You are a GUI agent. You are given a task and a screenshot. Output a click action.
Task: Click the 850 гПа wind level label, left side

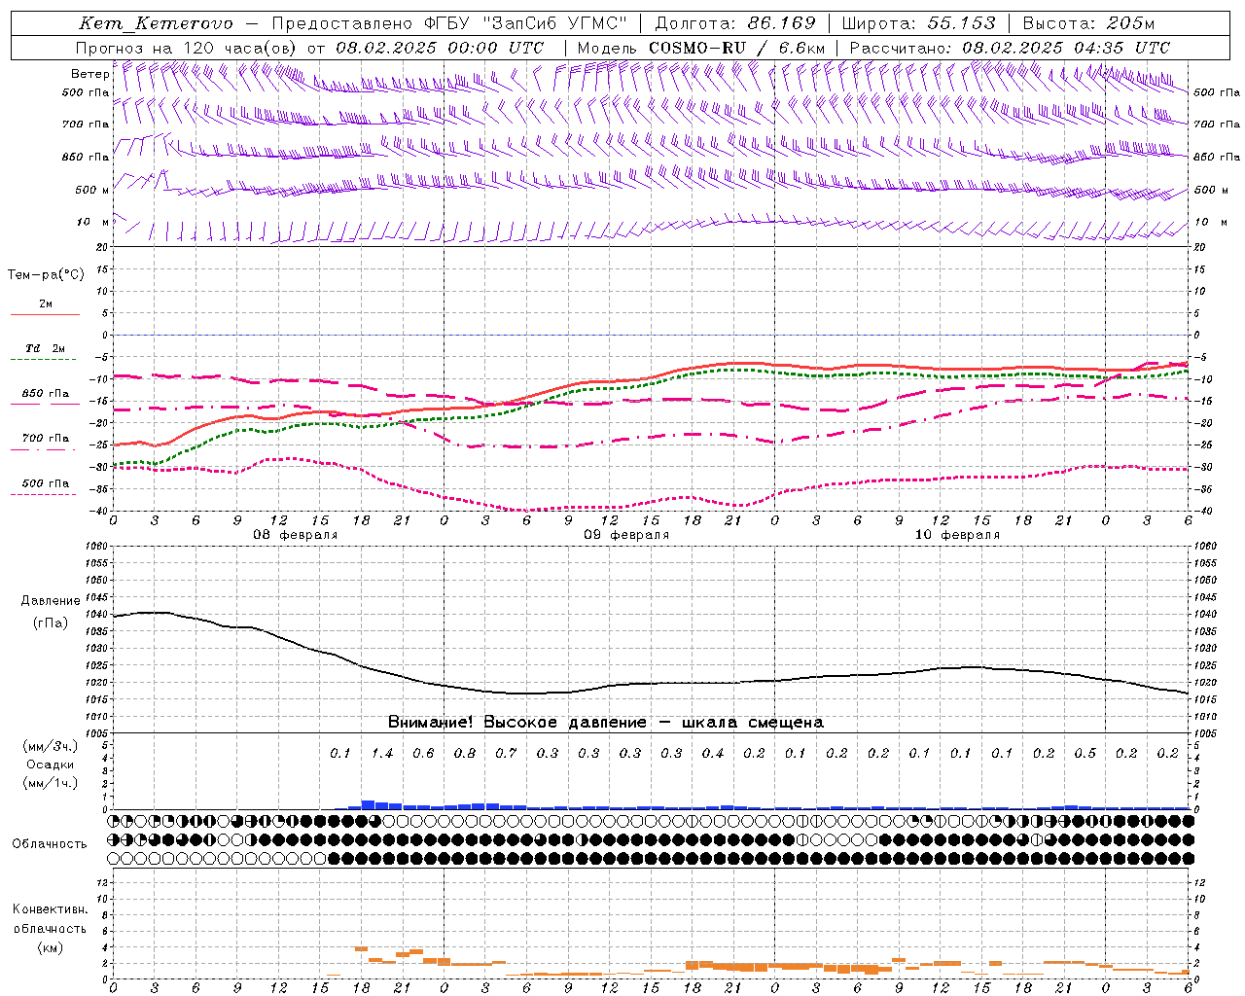[x=86, y=157]
